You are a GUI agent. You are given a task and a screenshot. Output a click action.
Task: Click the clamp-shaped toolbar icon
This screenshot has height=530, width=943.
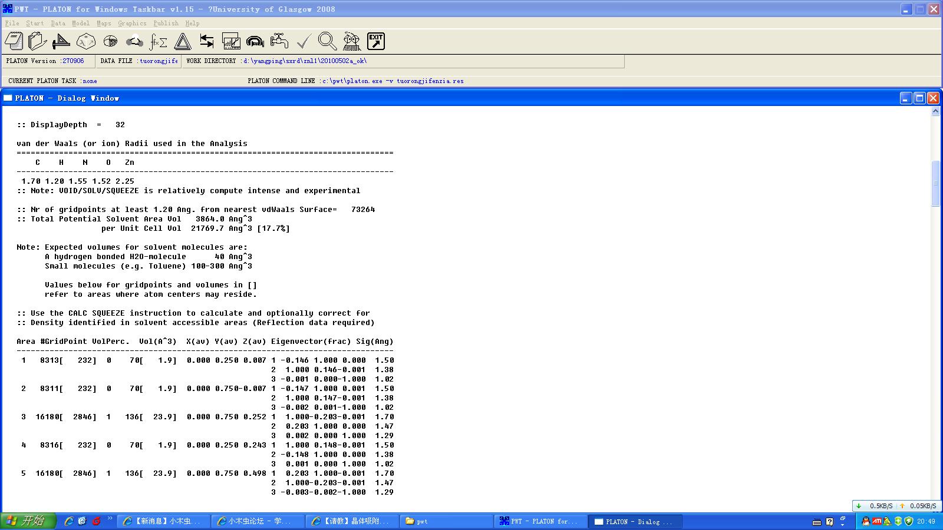pyautogui.click(x=255, y=41)
